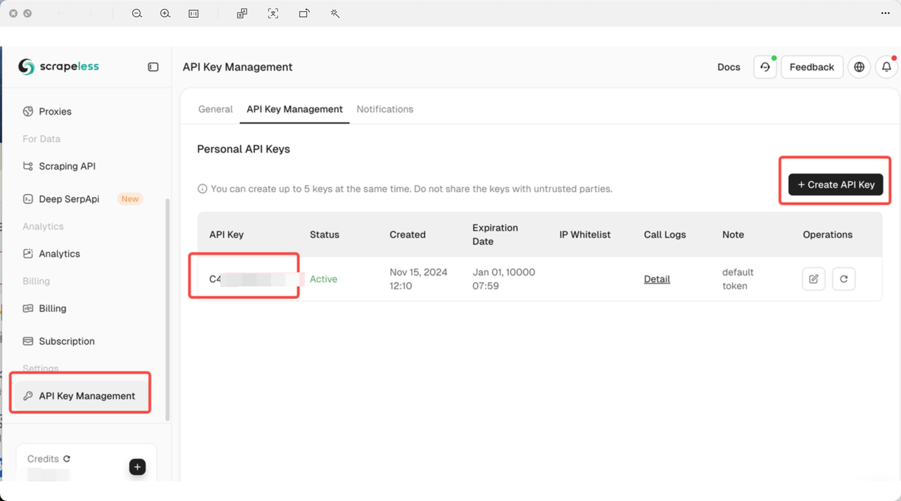Open notifications bell icon
This screenshot has height=501, width=901.
(886, 67)
